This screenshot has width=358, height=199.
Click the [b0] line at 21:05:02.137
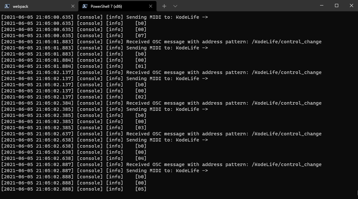coord(74,85)
